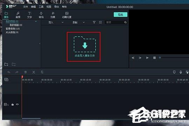The height and width of the screenshot is (126, 189).
Task: Click the search magnifier icon
Action: click(125, 22)
